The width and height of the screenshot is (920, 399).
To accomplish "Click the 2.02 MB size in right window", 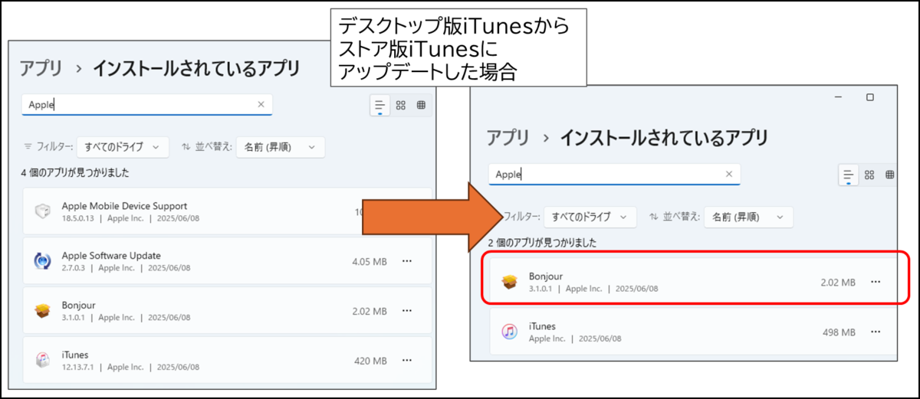I will [838, 282].
